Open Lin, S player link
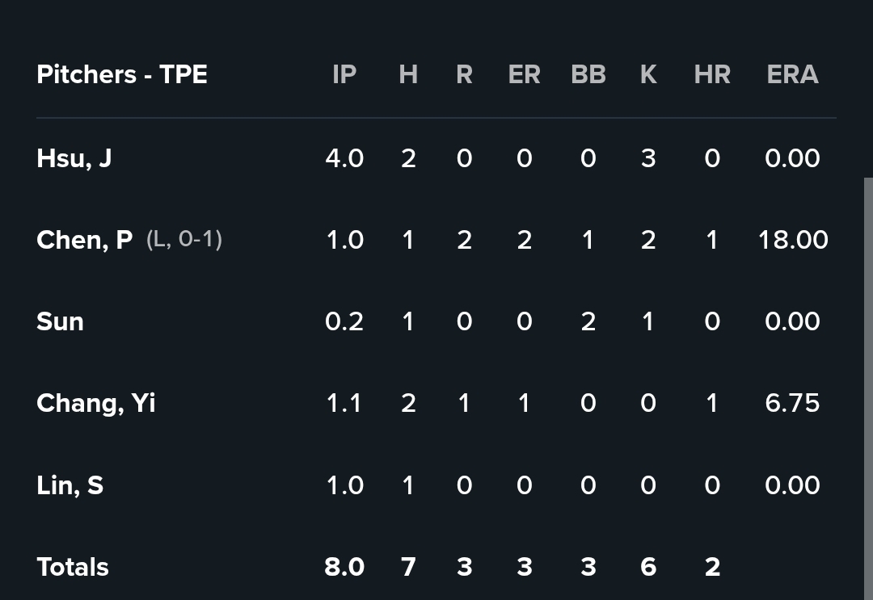 (x=70, y=485)
